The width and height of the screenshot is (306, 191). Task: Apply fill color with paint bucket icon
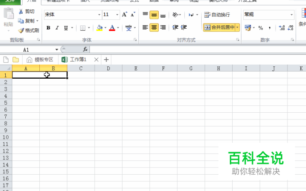[99, 28]
